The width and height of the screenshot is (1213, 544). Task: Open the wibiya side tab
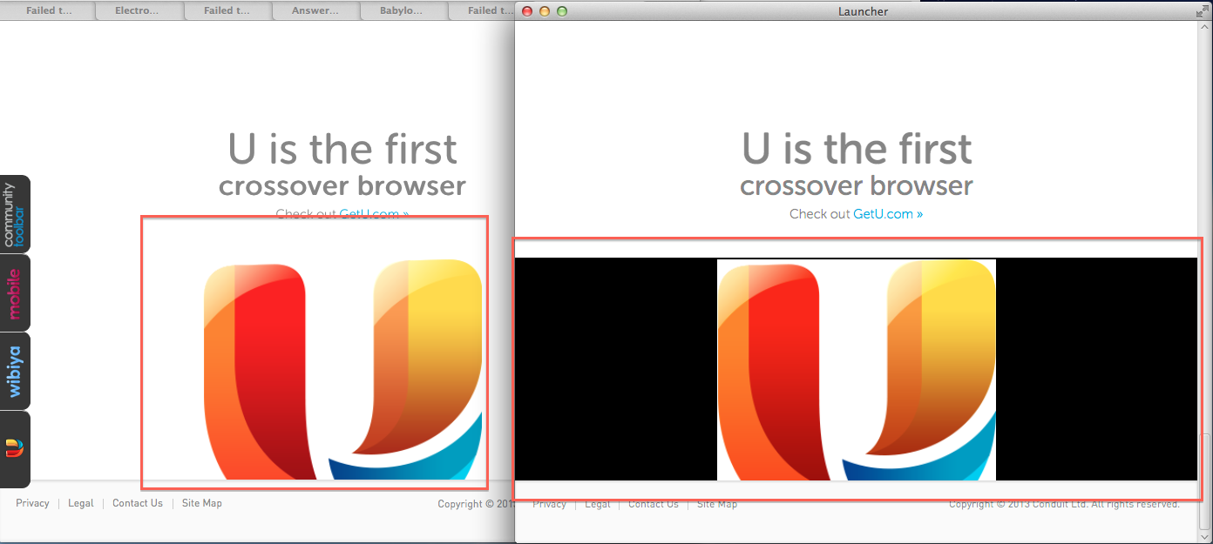point(15,371)
